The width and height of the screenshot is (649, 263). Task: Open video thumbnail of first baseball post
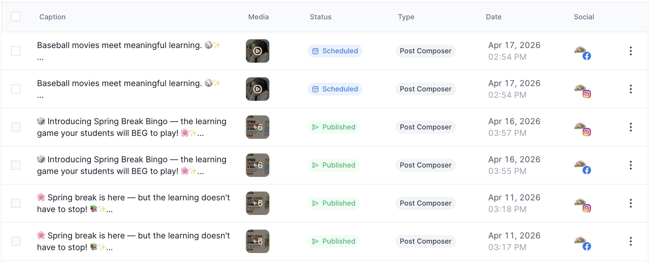pos(257,51)
